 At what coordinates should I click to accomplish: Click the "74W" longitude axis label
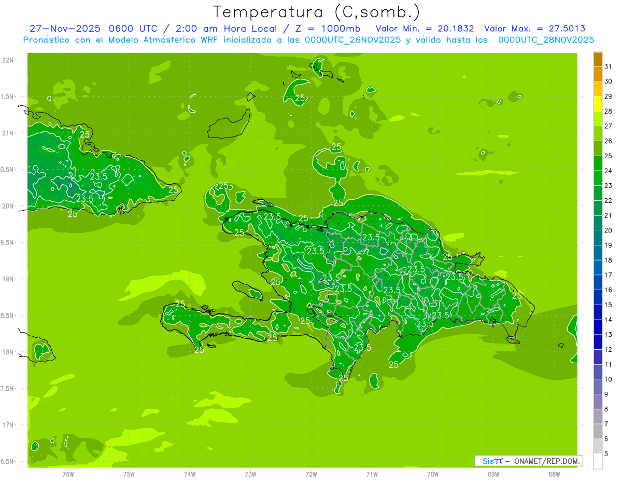pos(190,474)
